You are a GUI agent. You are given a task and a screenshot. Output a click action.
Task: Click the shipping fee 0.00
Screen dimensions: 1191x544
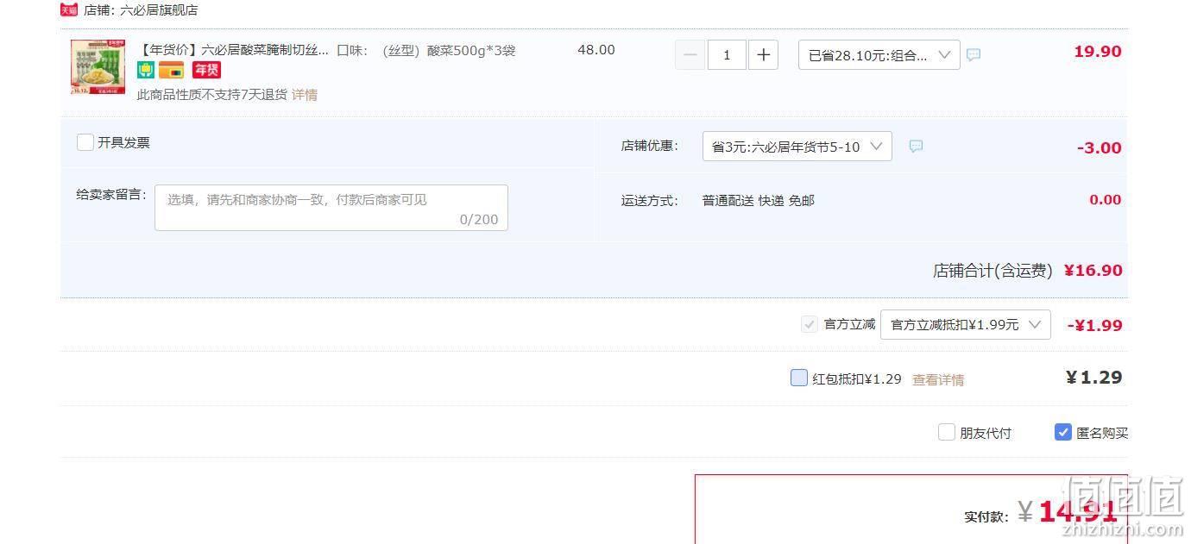point(1106,200)
